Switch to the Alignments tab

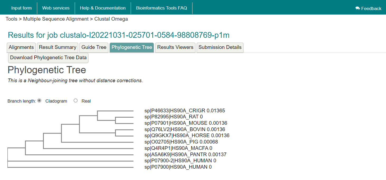tap(21, 47)
